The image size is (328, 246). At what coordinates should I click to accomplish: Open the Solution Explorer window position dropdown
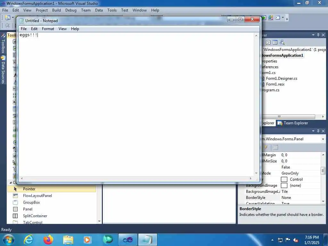(313, 35)
